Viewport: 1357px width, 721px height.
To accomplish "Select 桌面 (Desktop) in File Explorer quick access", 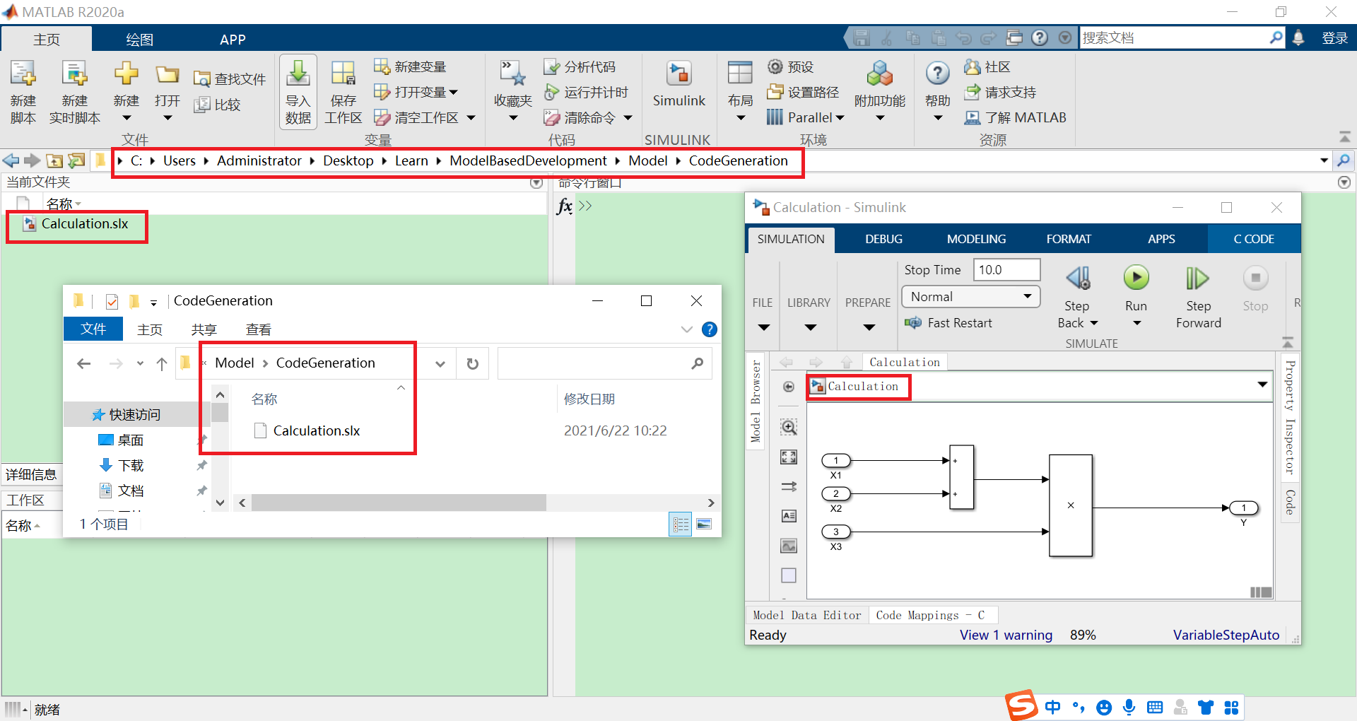I will 121,440.
